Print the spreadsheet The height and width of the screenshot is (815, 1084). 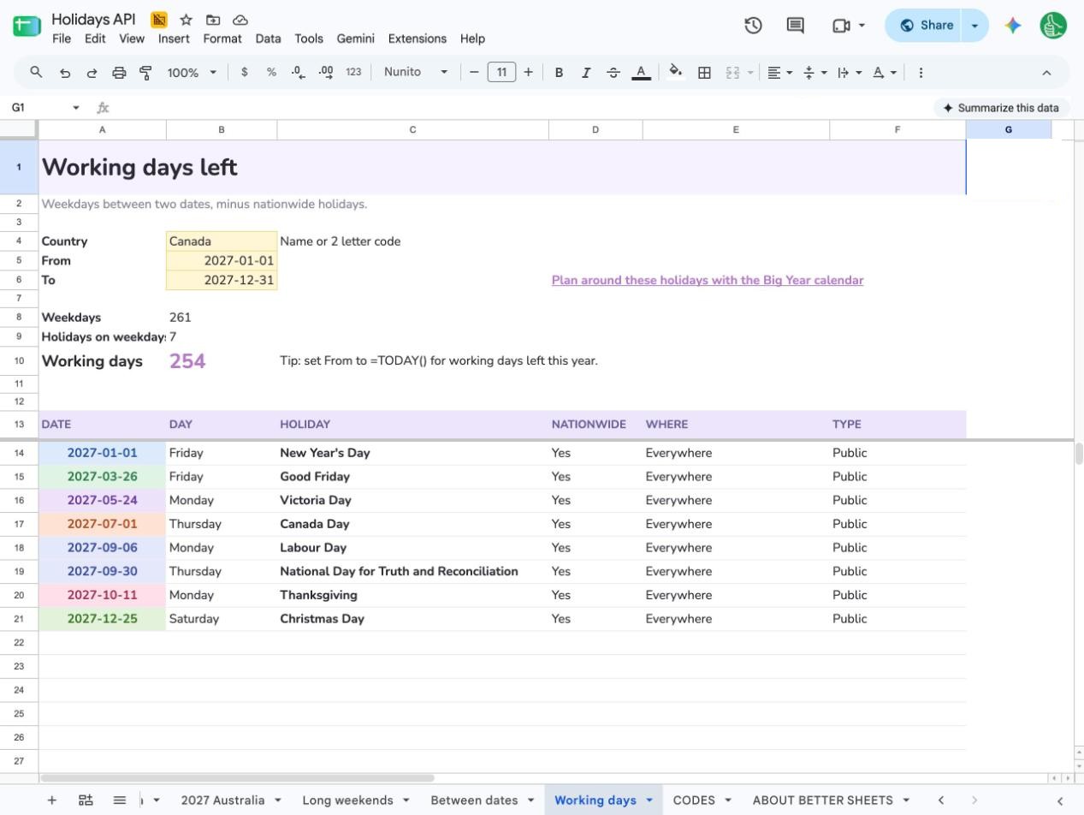point(119,73)
